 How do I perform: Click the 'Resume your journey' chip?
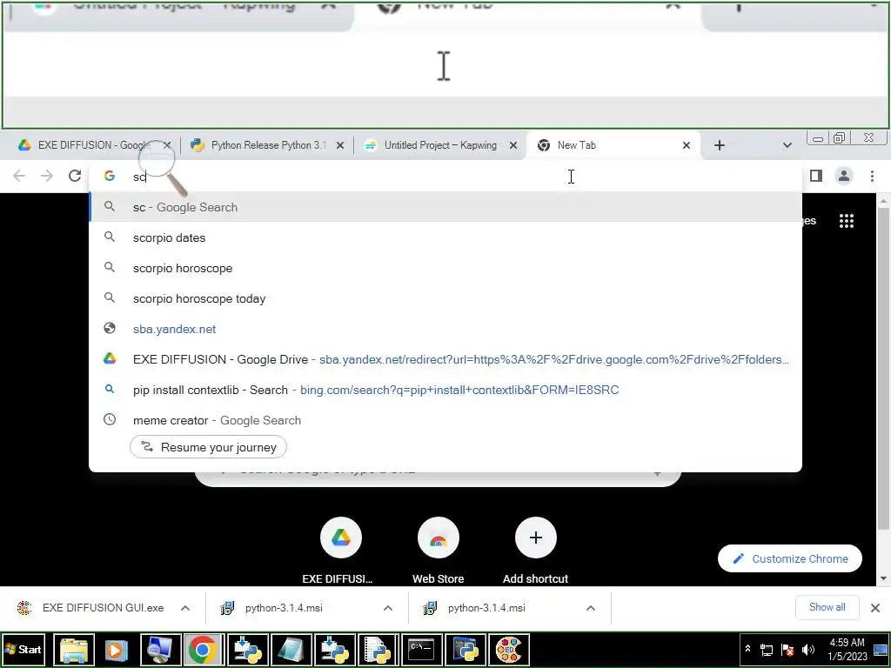coord(208,447)
